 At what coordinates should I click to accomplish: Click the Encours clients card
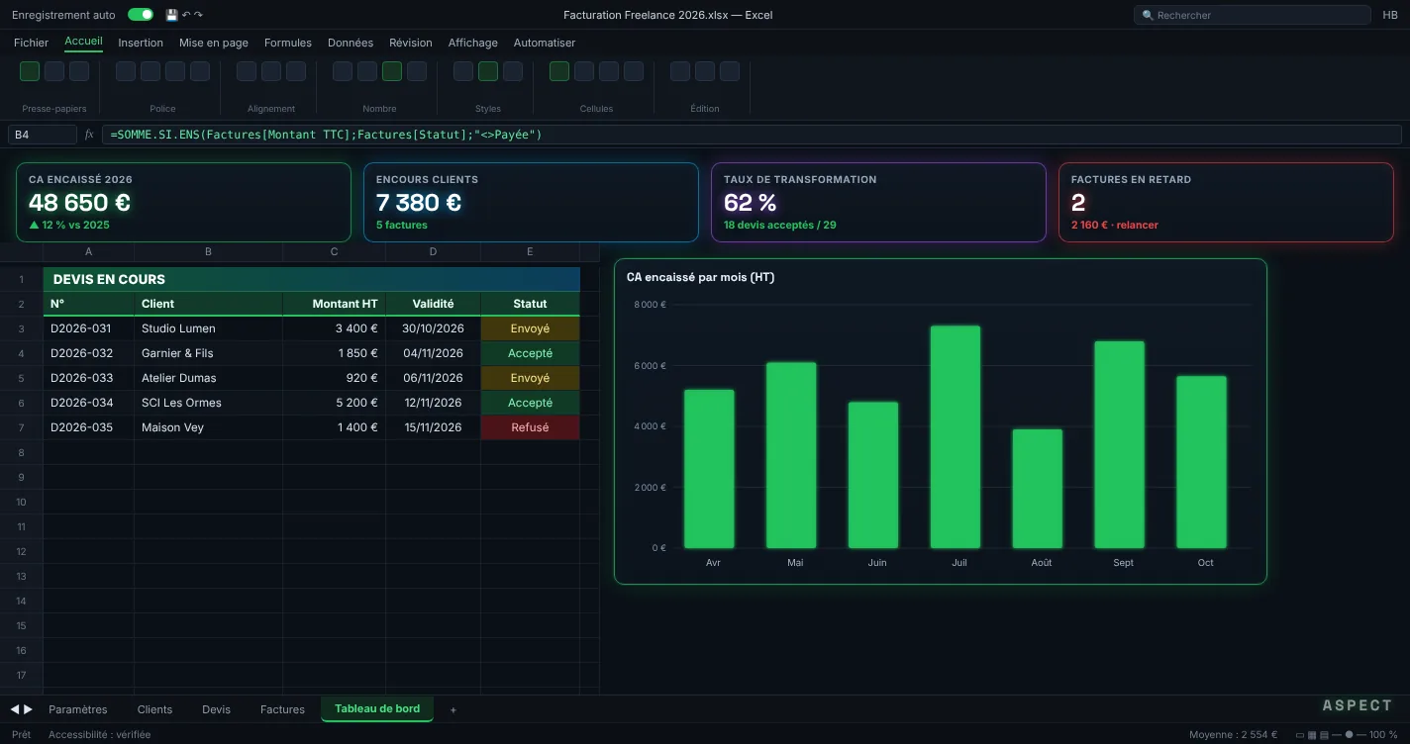coord(531,202)
